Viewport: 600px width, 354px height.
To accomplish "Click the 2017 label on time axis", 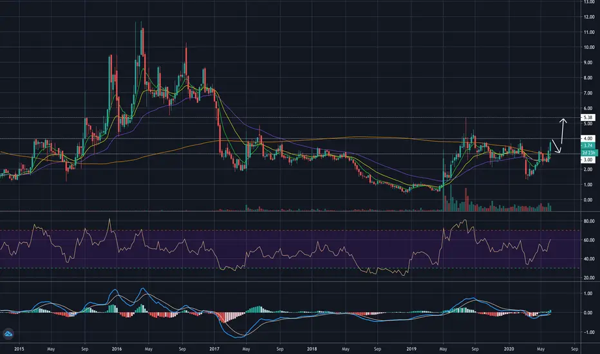I will [x=214, y=349].
